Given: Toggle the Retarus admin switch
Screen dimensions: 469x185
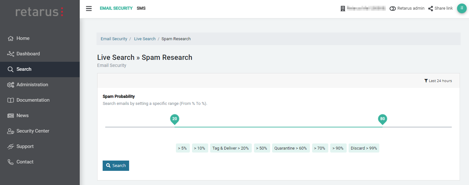Looking at the screenshot, I should pos(393,8).
